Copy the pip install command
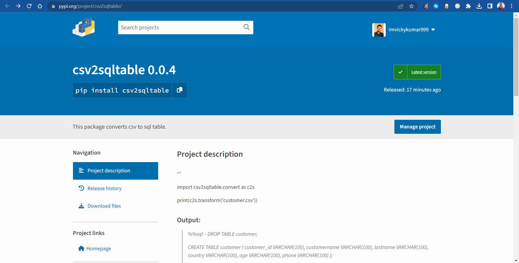This screenshot has height=263, width=519. click(179, 90)
